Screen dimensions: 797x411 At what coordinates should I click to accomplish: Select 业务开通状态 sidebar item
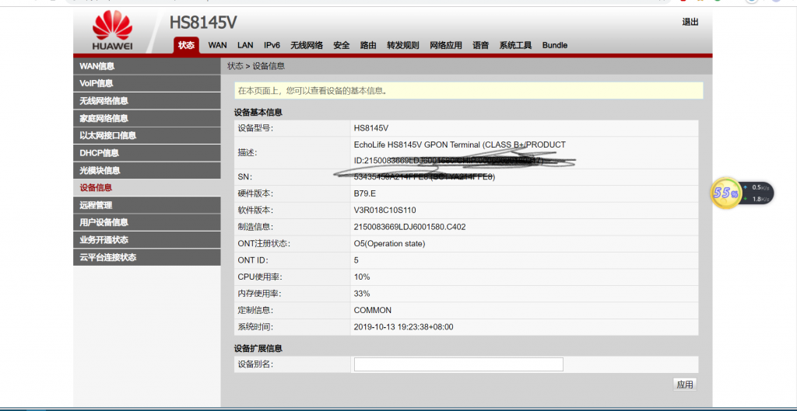coord(147,239)
